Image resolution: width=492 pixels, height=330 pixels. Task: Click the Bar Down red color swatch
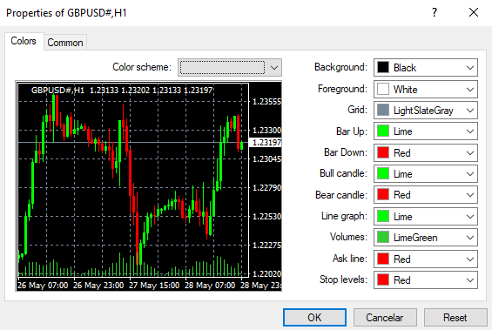coord(383,152)
